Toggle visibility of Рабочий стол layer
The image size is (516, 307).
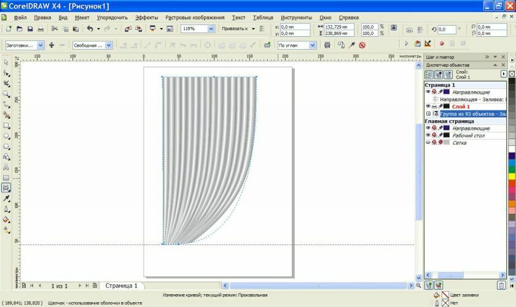pyautogui.click(x=428, y=135)
